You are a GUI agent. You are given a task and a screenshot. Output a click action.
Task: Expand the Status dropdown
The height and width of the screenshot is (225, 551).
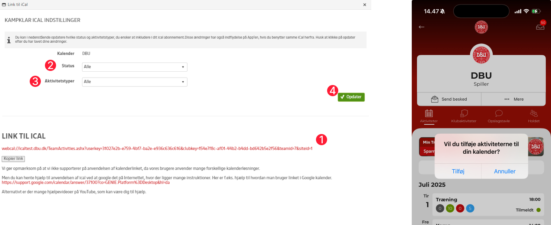coord(134,67)
